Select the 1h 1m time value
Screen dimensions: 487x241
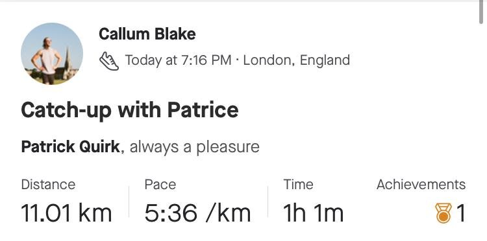pos(314,213)
